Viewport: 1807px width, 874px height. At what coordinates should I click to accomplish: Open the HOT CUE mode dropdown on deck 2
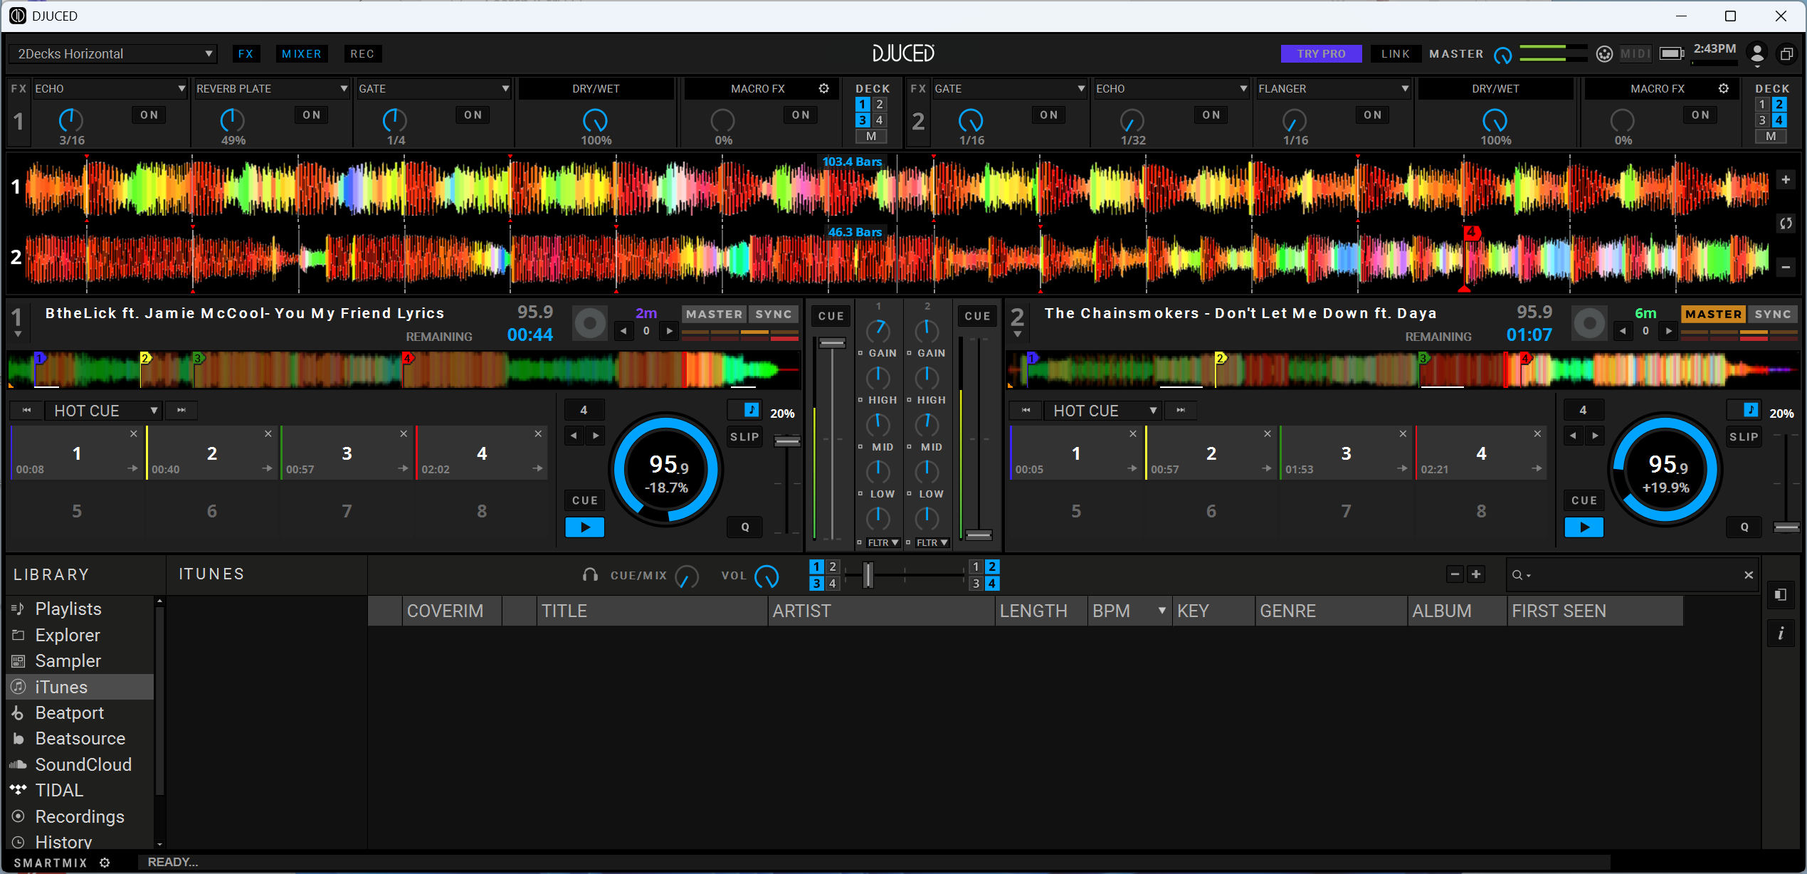coord(1152,411)
